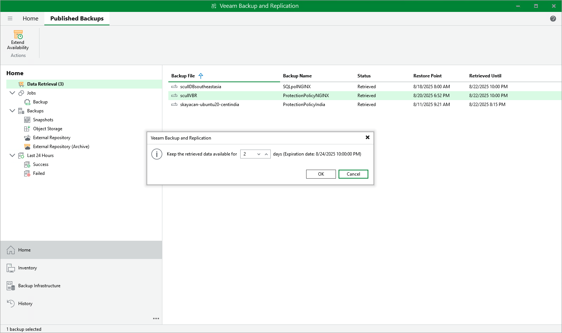Viewport: 562px width, 333px height.
Task: Open the Backup Infrastructure view
Action: coord(81,286)
